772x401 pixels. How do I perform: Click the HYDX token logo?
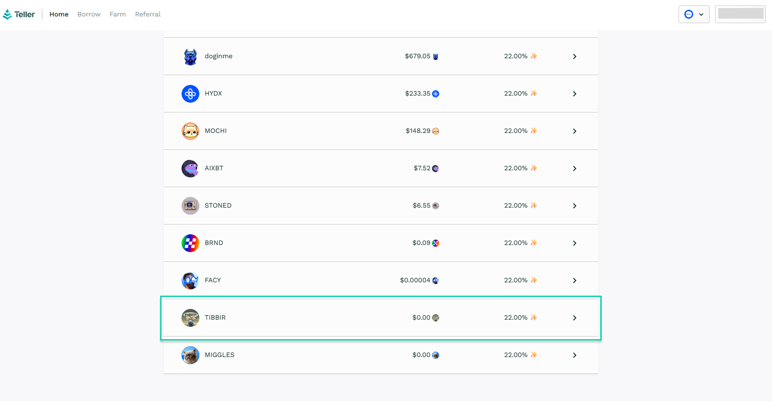190,94
